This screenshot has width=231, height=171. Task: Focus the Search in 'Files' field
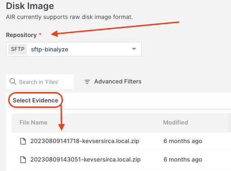pyautogui.click(x=40, y=82)
